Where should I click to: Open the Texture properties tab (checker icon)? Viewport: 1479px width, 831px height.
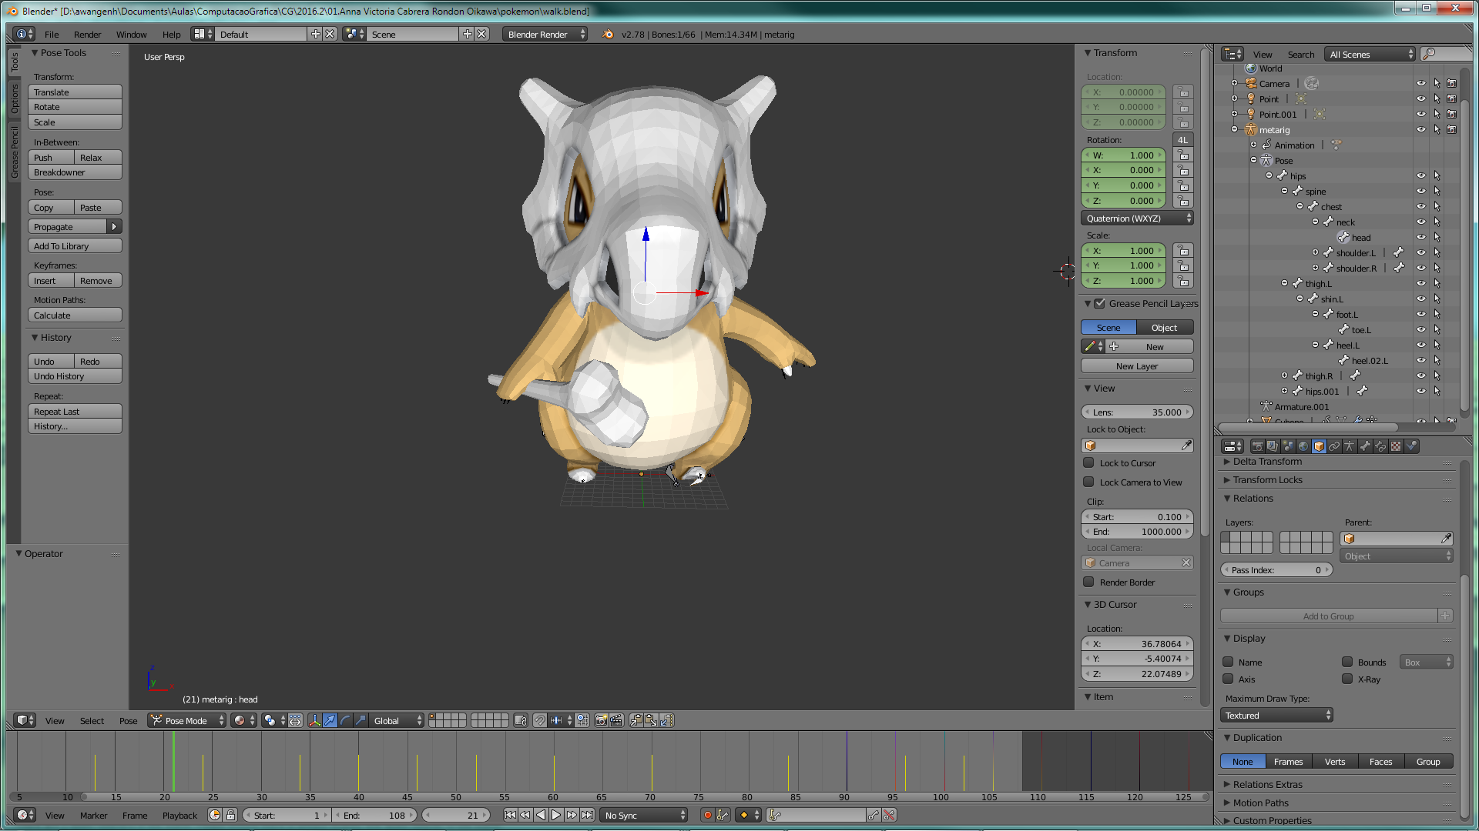(1396, 446)
